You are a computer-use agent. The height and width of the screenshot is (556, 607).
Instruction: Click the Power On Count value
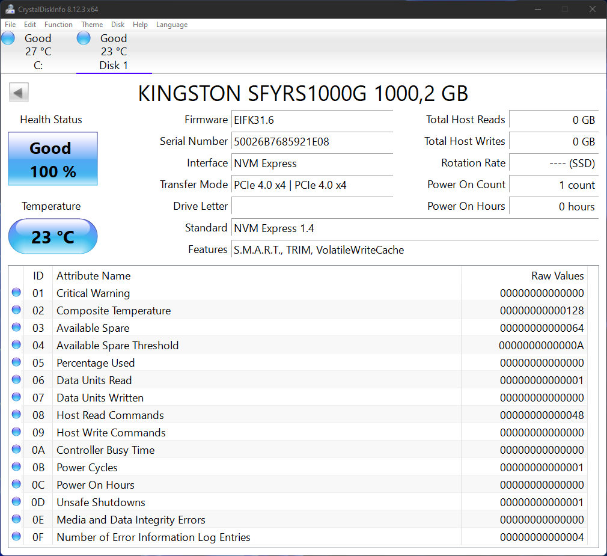pyautogui.click(x=554, y=185)
